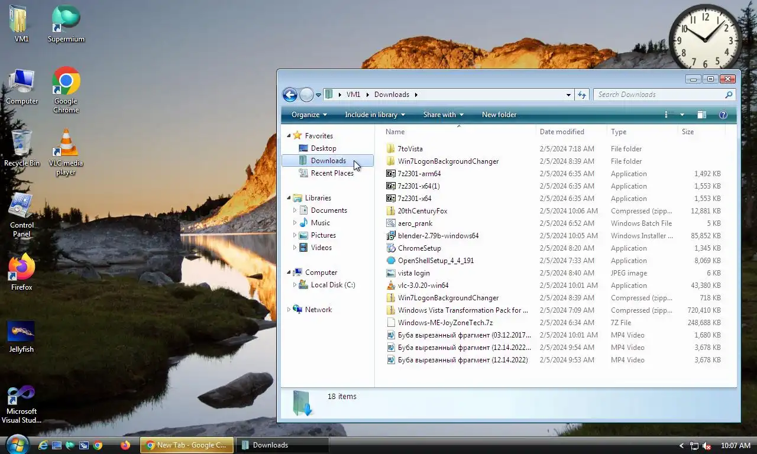This screenshot has width=757, height=454.
Task: Click Show Desktop quick launch icon
Action: pos(57,445)
